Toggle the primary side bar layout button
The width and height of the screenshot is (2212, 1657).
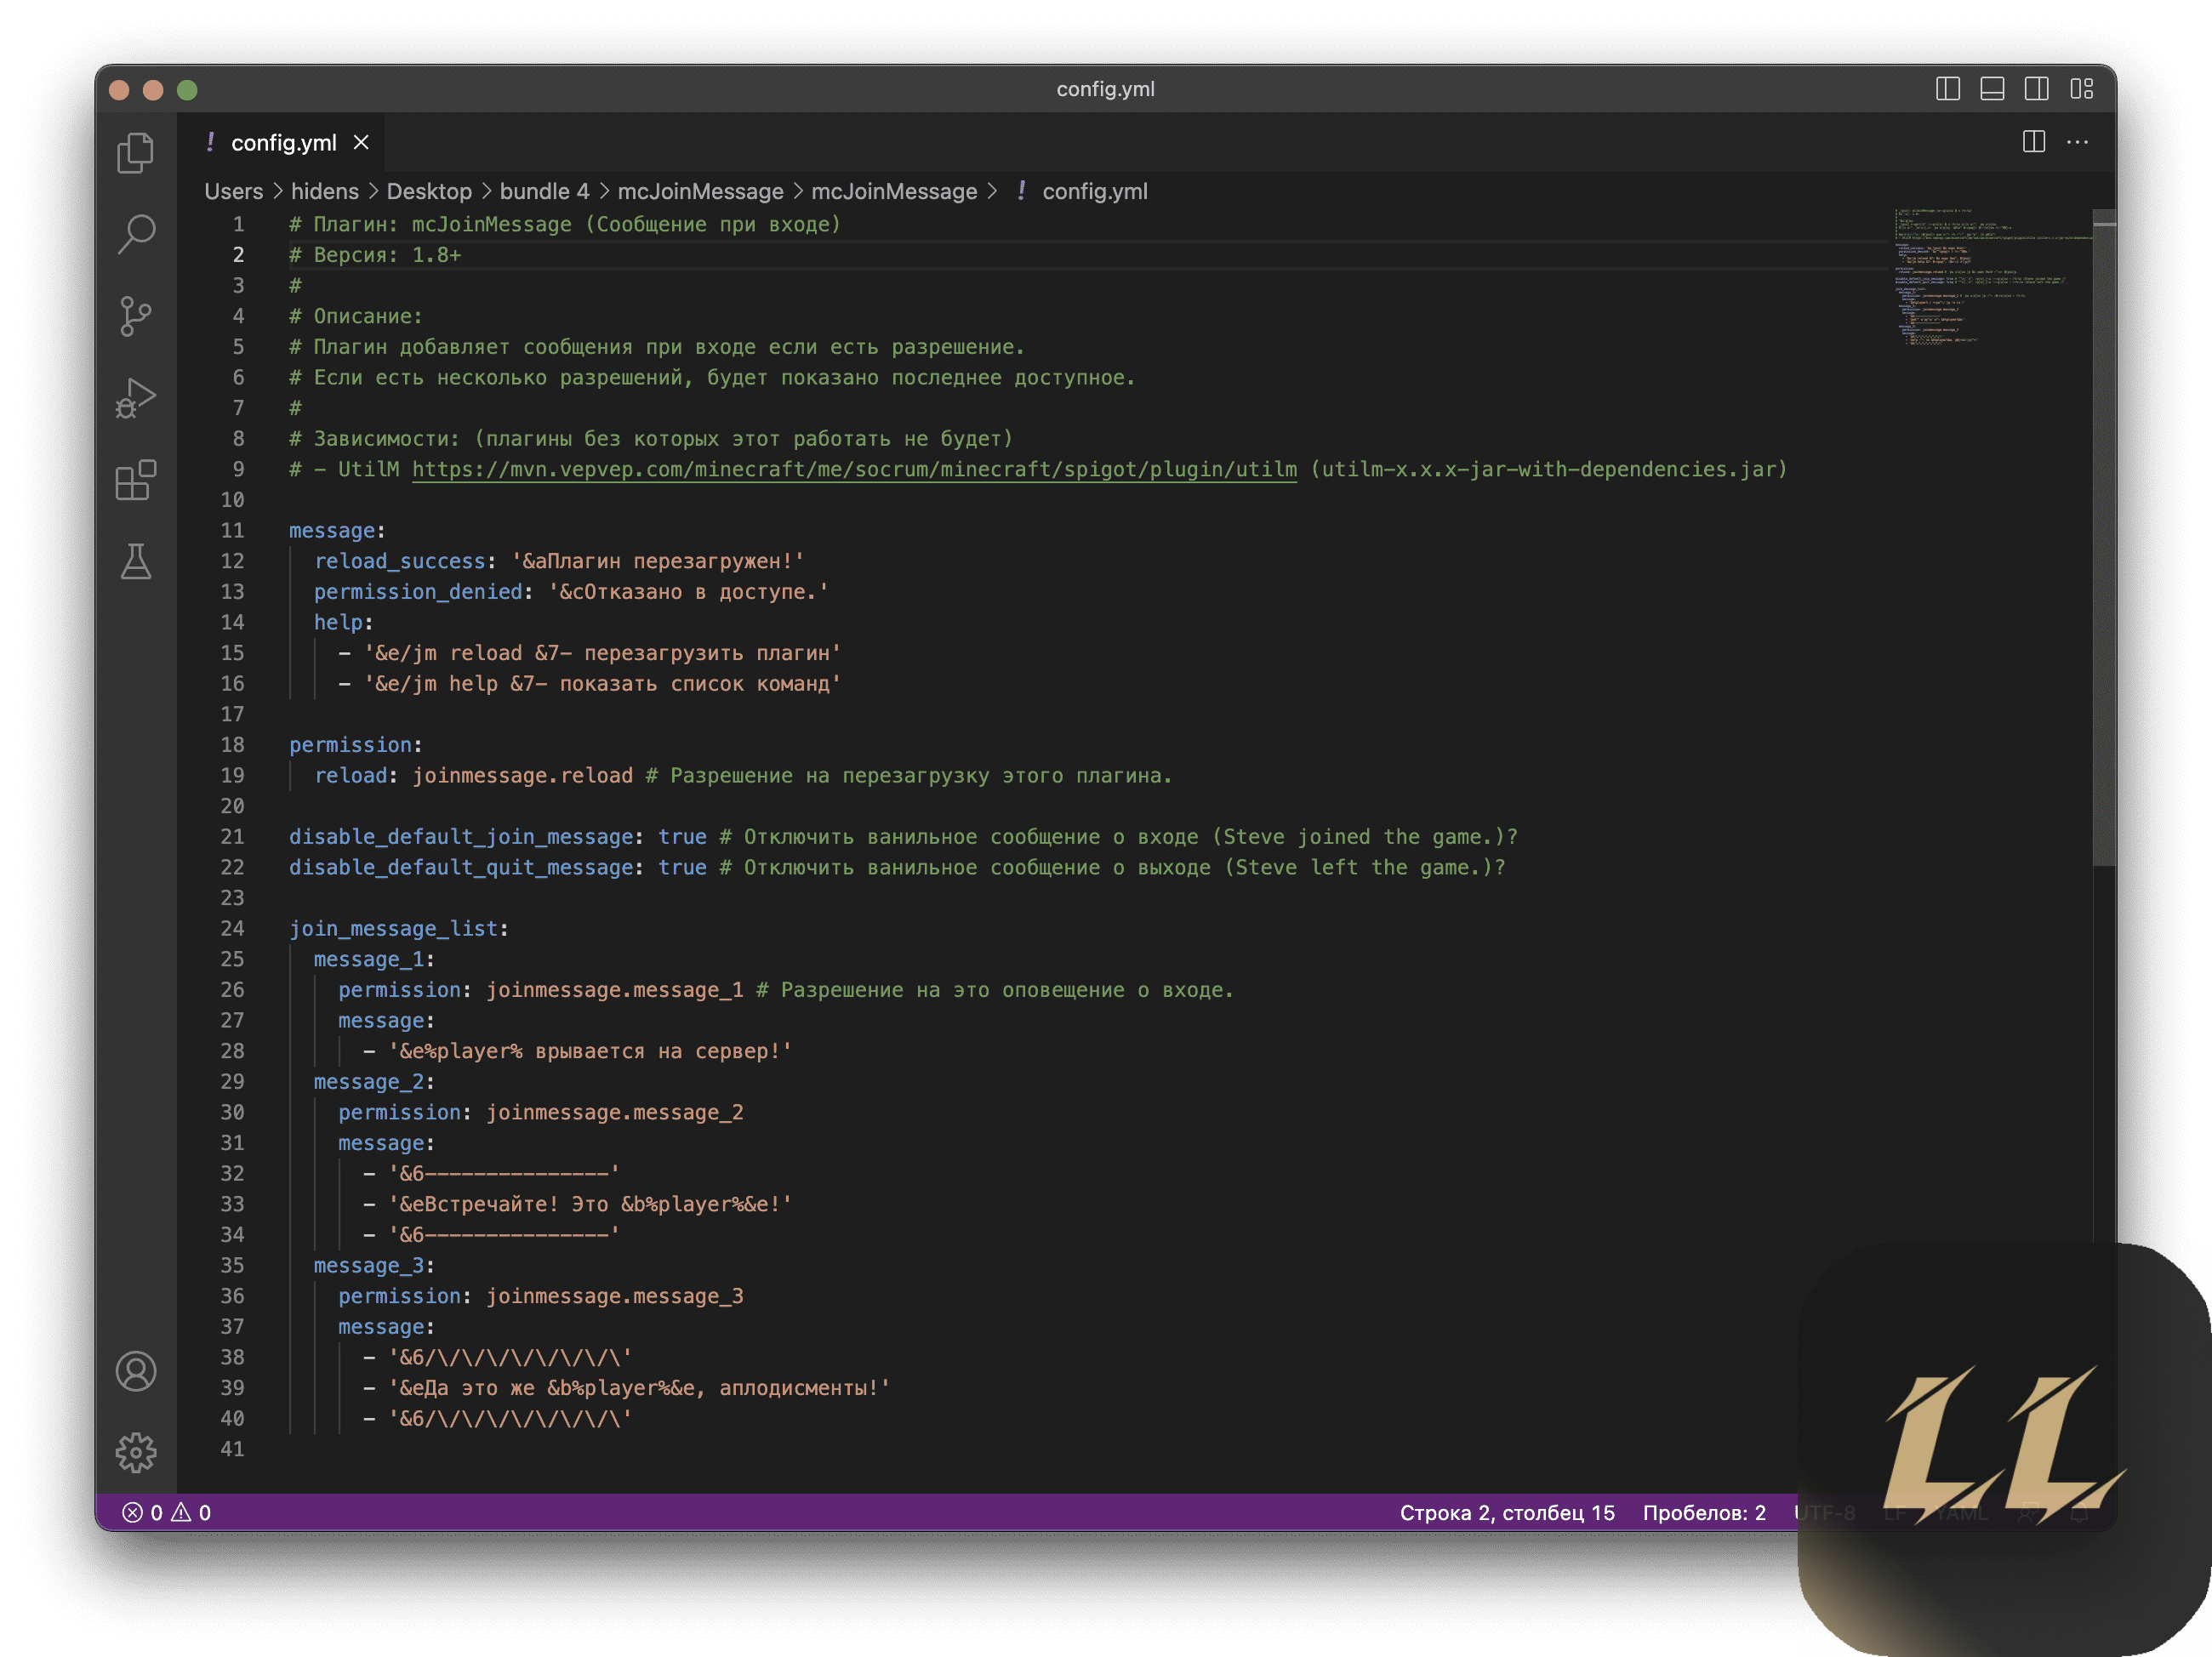coord(1947,89)
